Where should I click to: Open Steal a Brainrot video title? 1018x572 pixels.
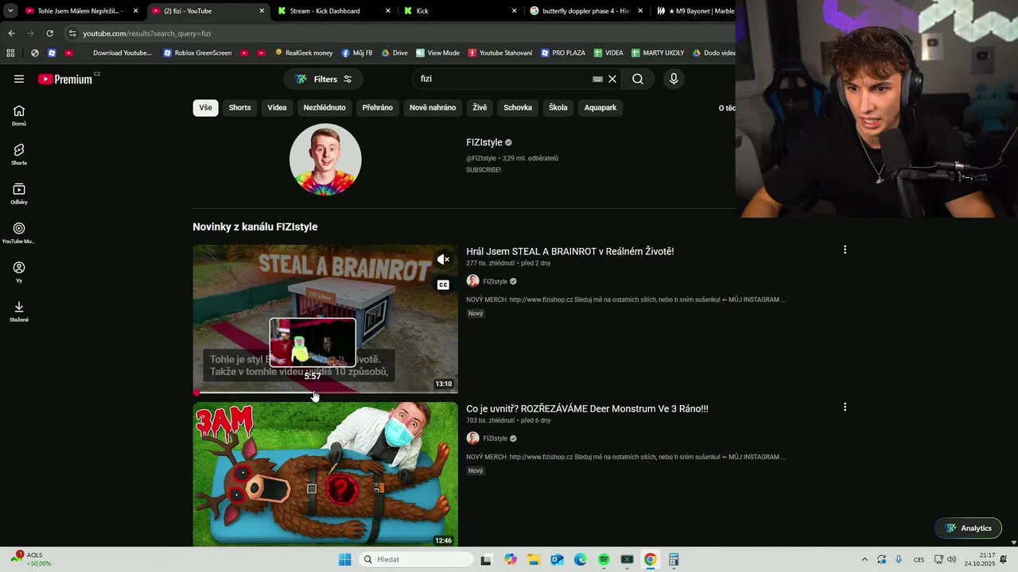(569, 251)
